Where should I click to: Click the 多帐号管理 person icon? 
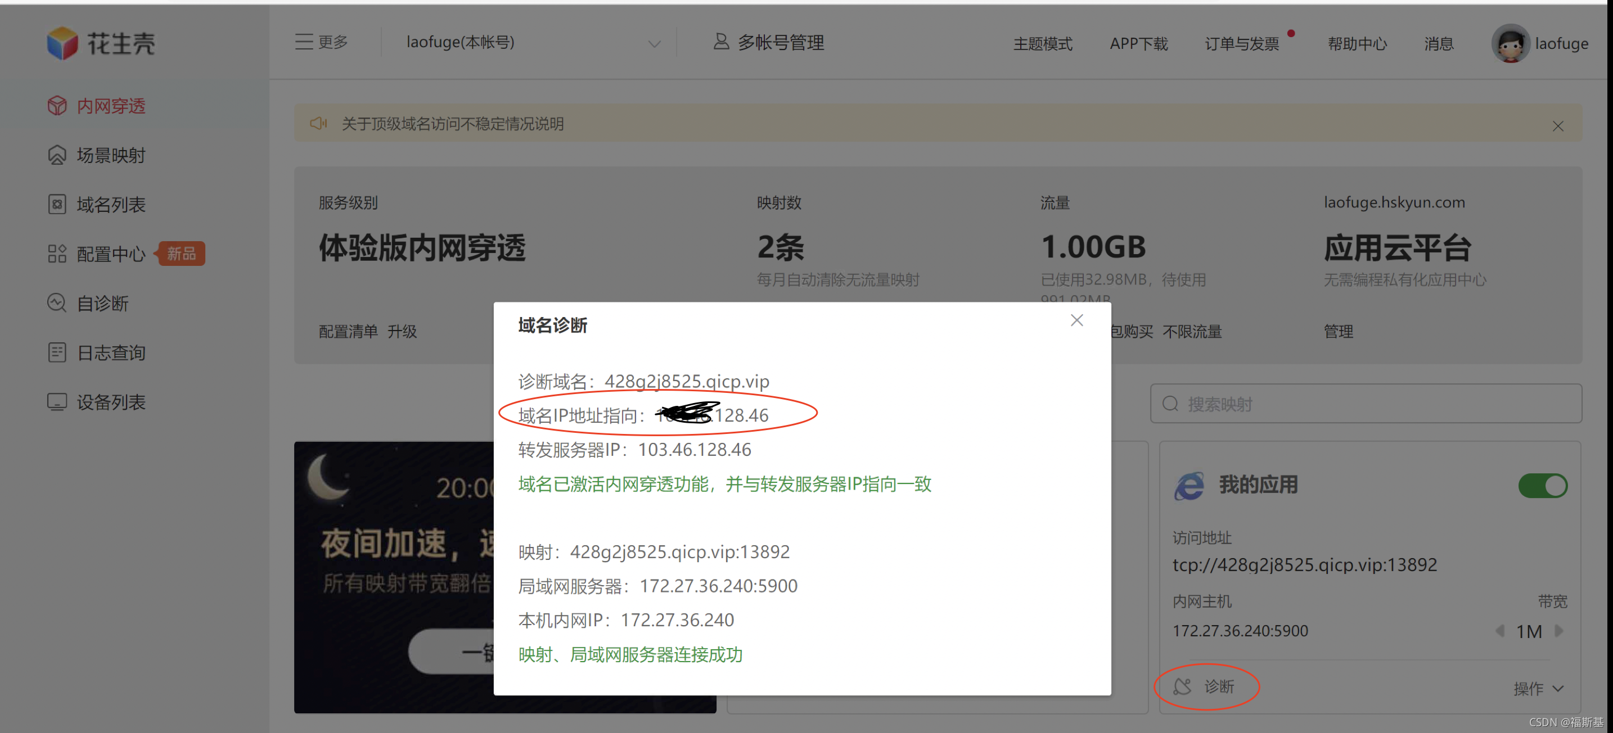click(x=720, y=42)
